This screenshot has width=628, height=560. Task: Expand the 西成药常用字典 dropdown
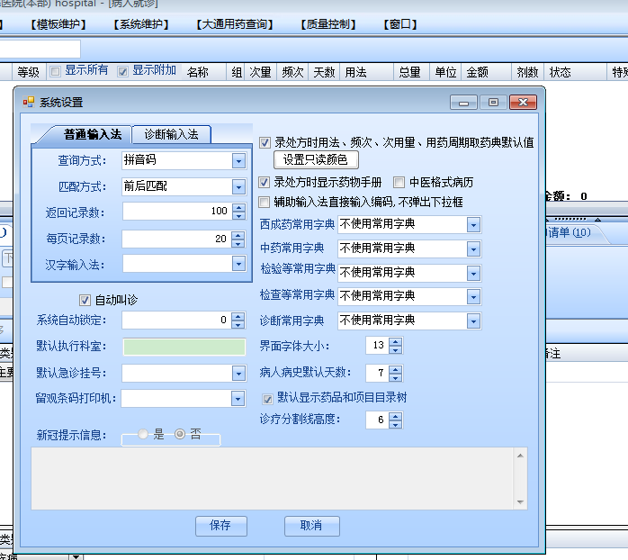(x=473, y=225)
